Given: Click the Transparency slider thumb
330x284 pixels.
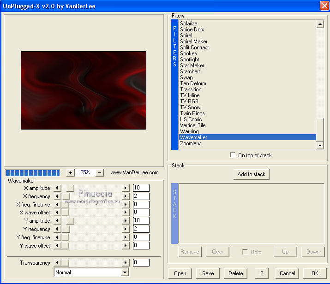Looking at the screenshot, I should [x=65, y=262].
